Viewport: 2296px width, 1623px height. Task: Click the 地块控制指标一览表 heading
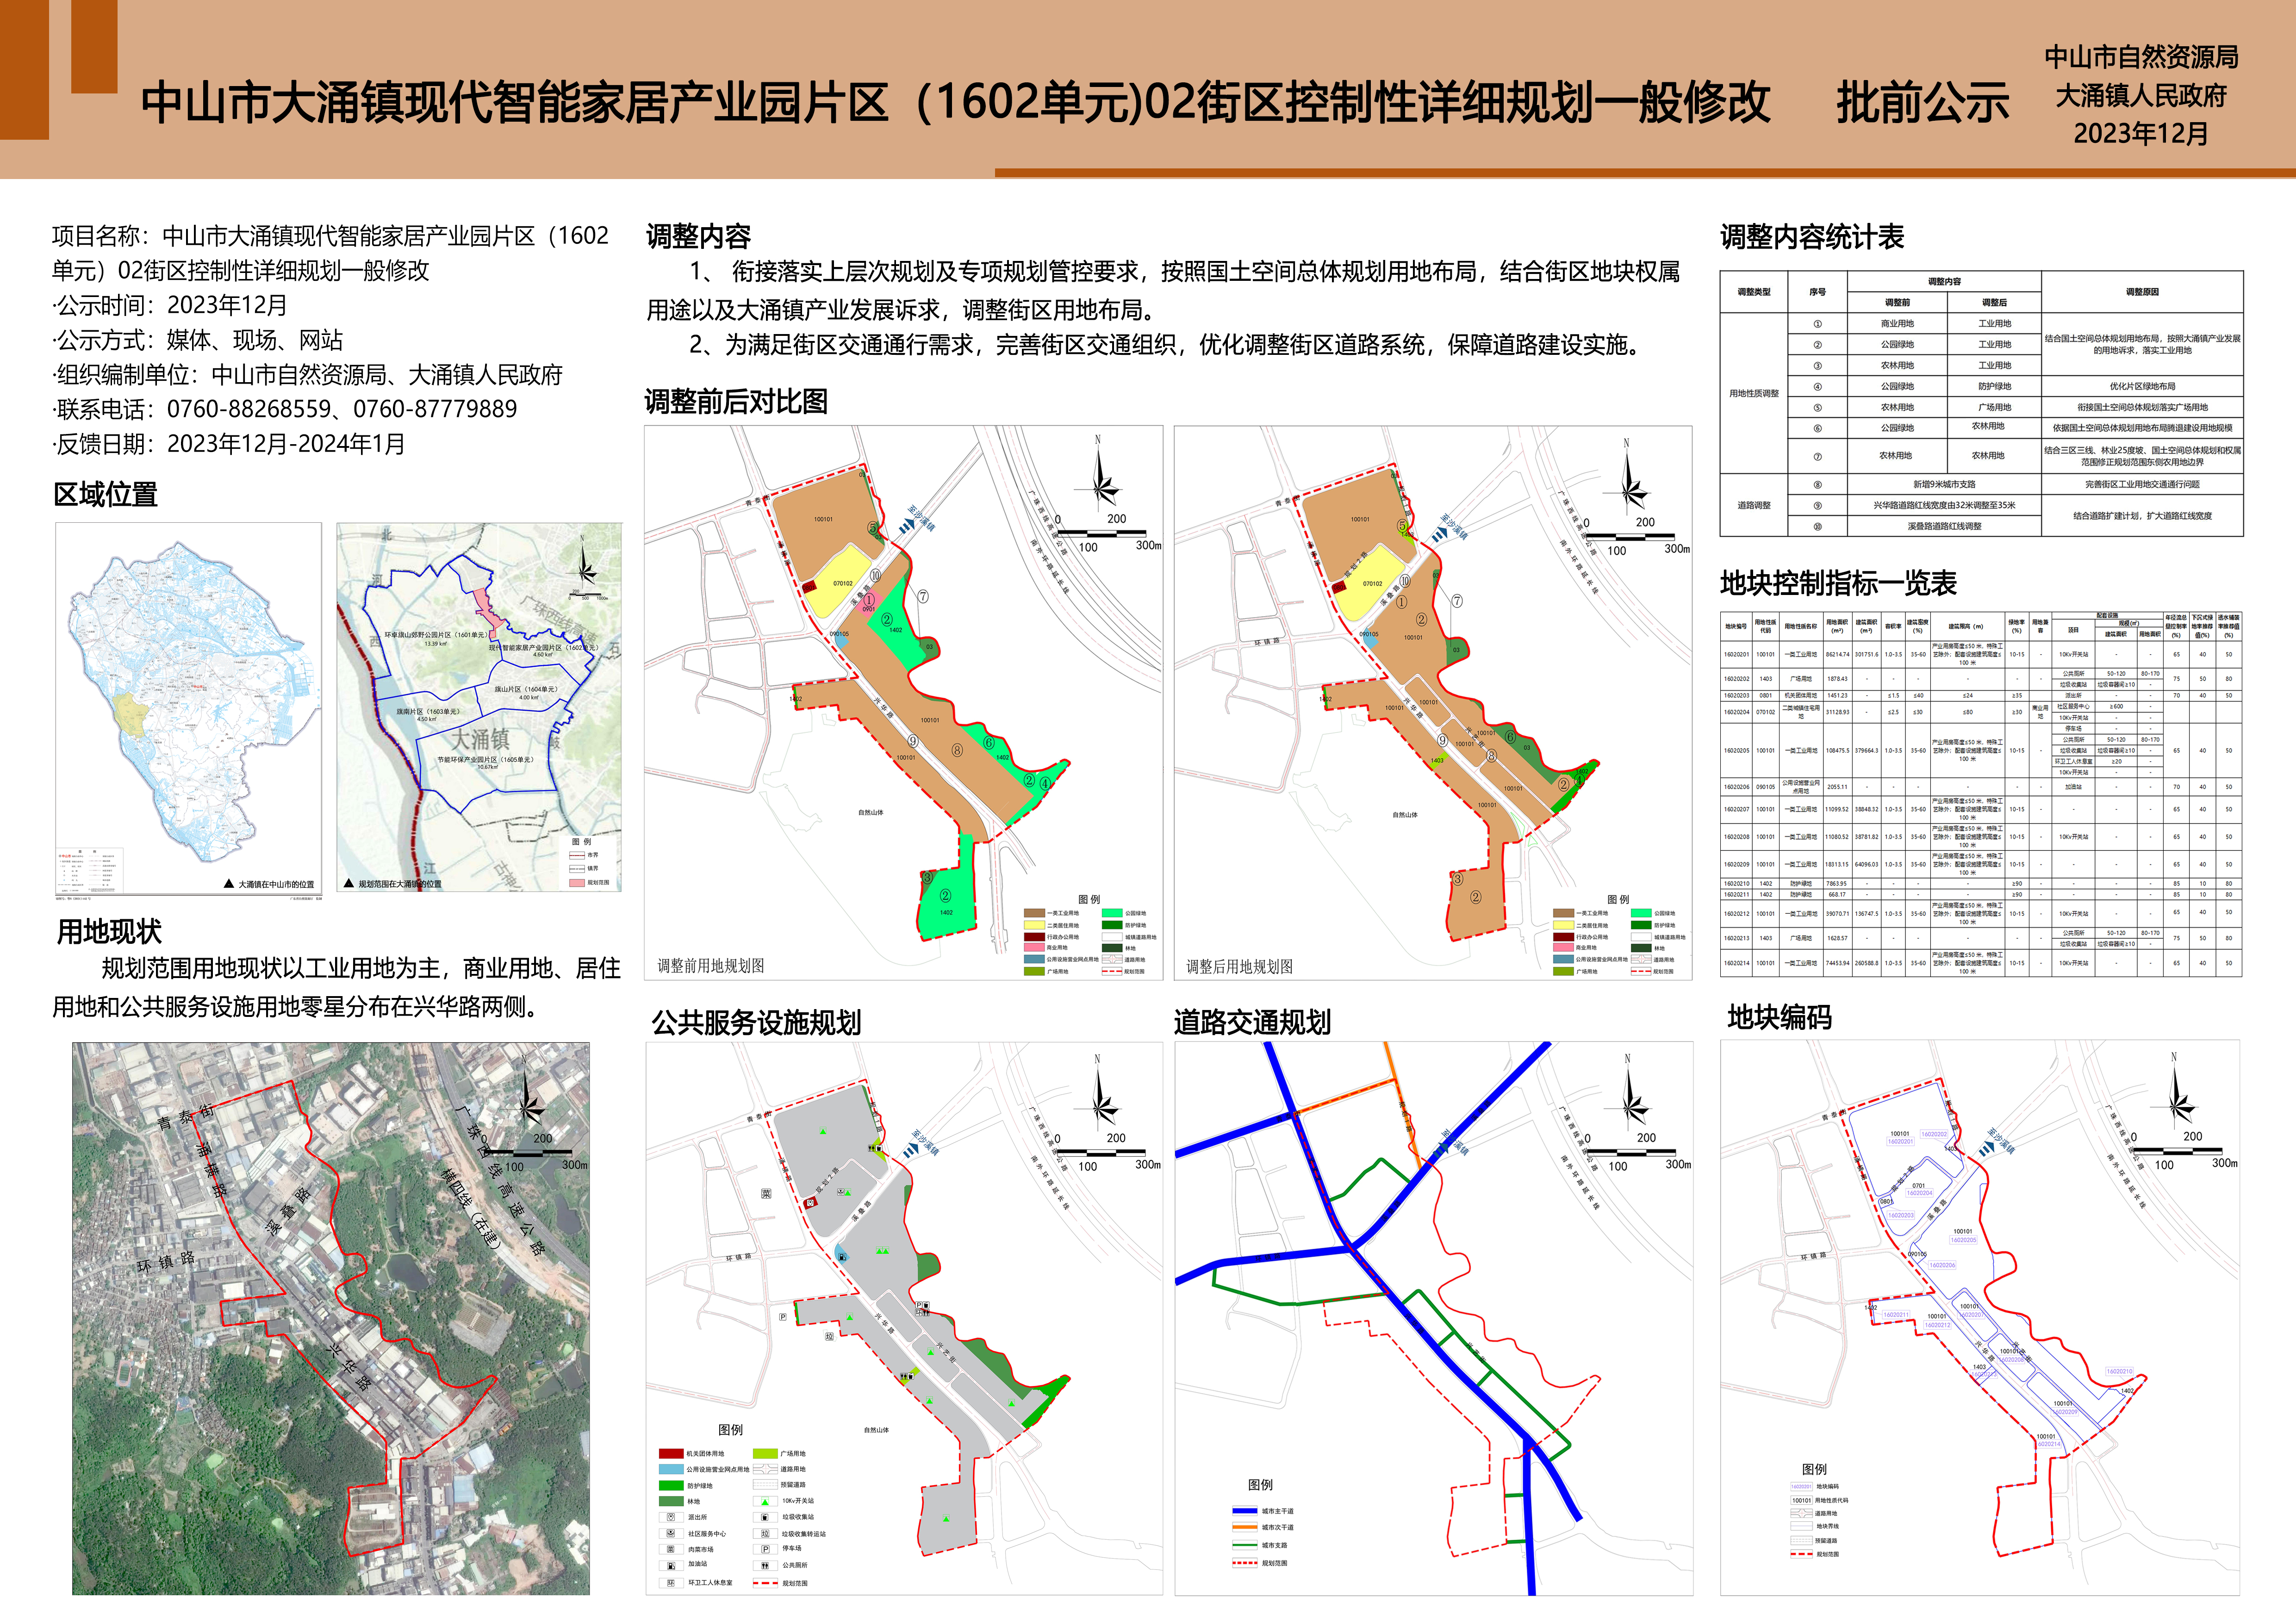click(1838, 583)
